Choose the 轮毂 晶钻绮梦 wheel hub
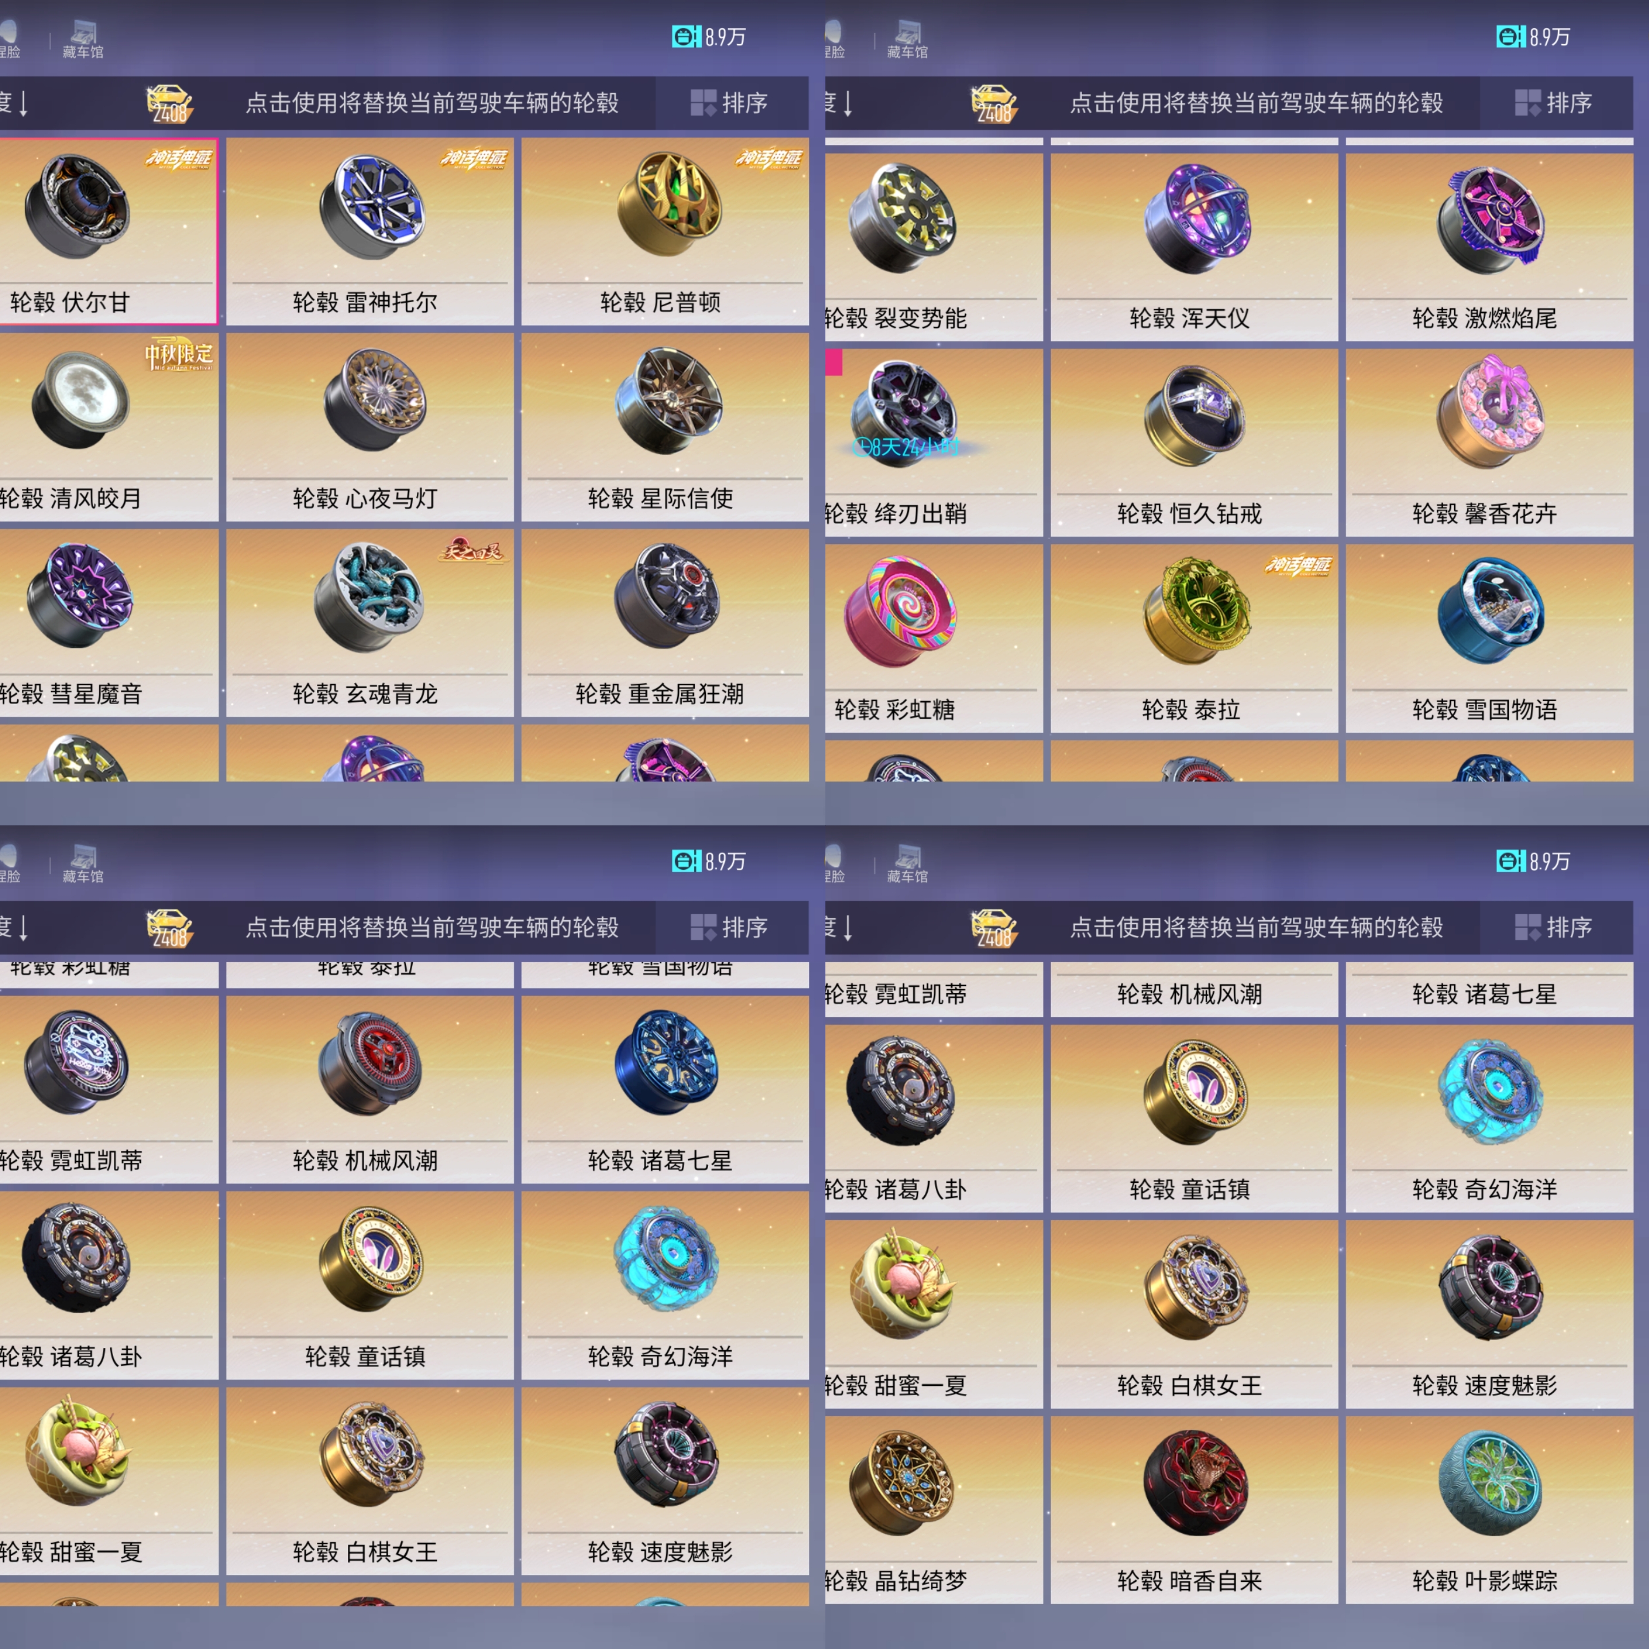This screenshot has height=1649, width=1649. (x=934, y=1510)
